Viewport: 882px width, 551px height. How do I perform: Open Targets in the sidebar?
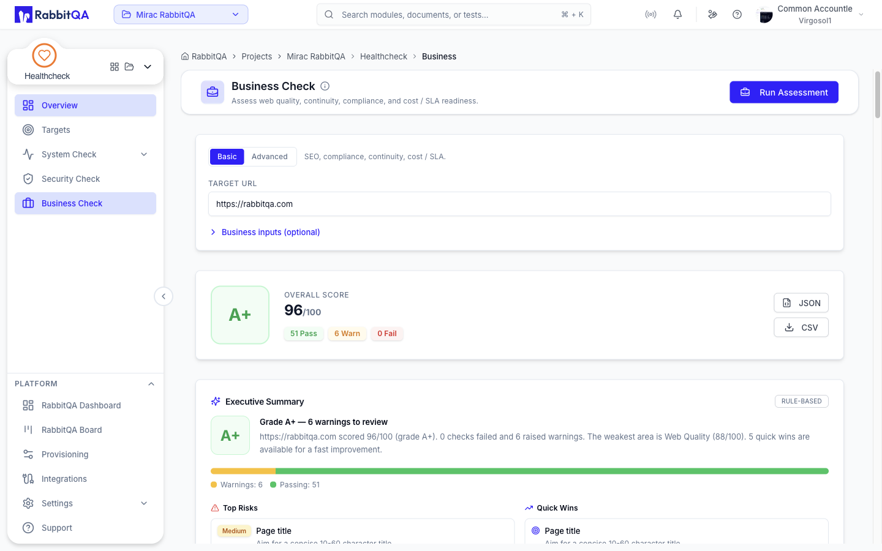click(x=85, y=130)
